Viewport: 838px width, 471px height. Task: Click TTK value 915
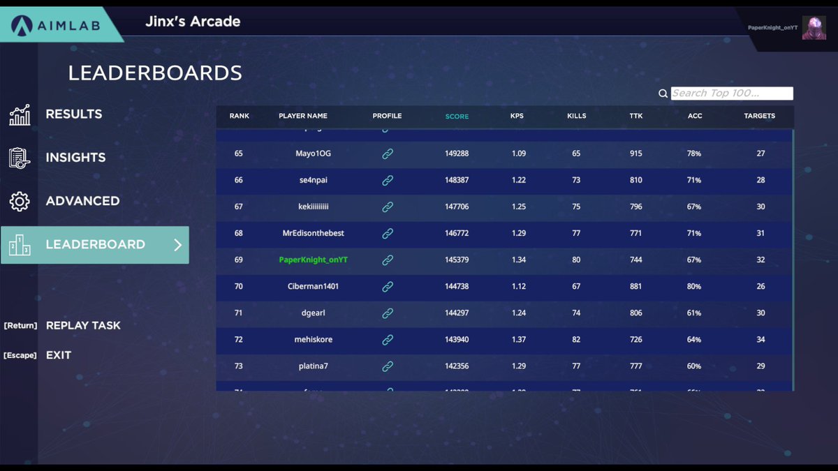[635, 154]
